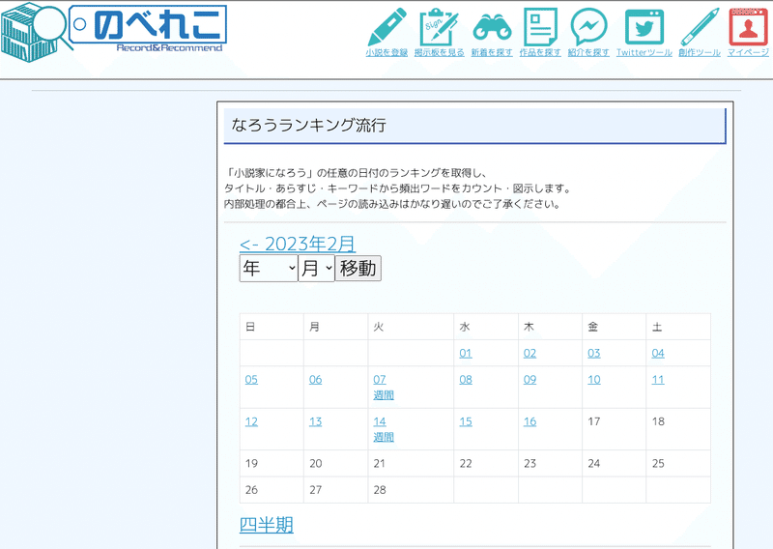
Task: Open the ranking for date 11
Action: (x=658, y=379)
